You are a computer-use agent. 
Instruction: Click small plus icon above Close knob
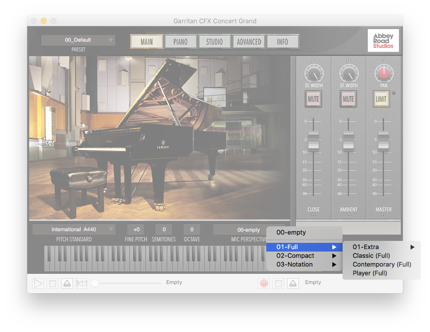click(x=313, y=60)
